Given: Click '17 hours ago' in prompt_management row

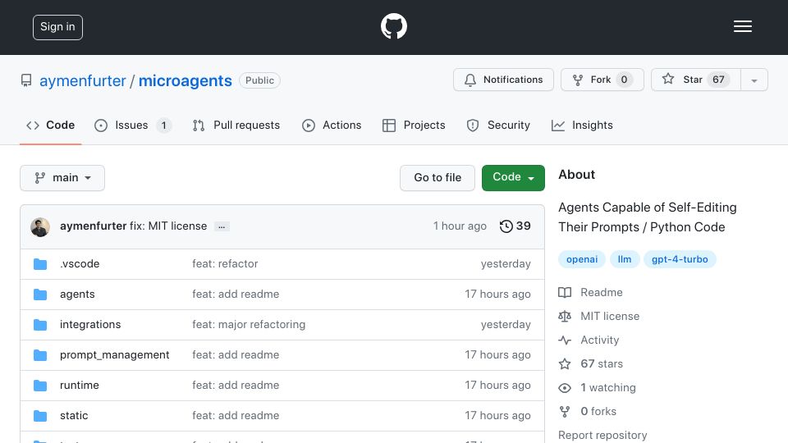Looking at the screenshot, I should [x=497, y=354].
